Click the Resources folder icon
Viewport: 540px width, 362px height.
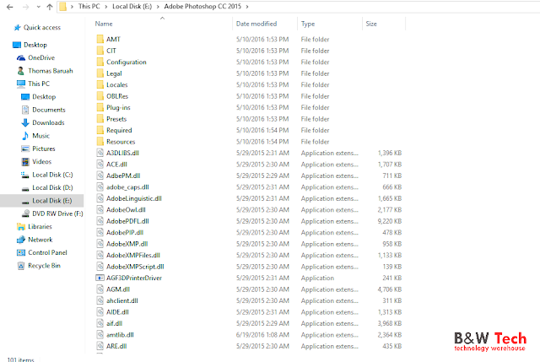tap(100, 141)
